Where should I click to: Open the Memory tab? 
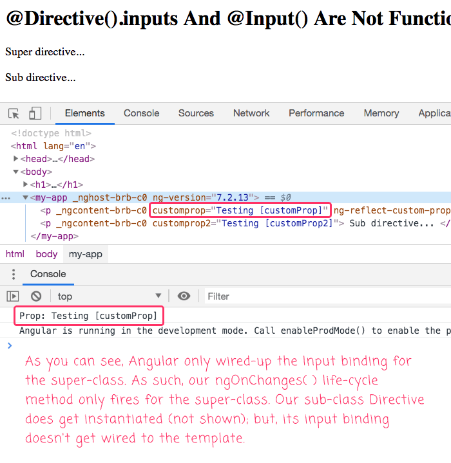pos(381,113)
